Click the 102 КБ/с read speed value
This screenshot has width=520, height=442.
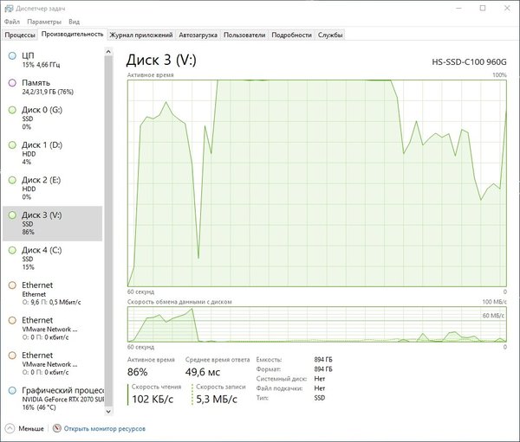(x=153, y=399)
